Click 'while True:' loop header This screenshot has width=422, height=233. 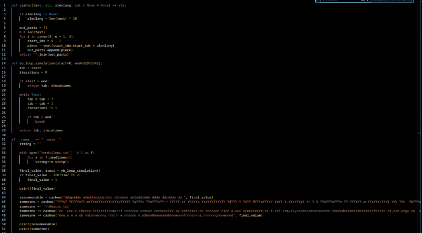pyautogui.click(x=30, y=95)
